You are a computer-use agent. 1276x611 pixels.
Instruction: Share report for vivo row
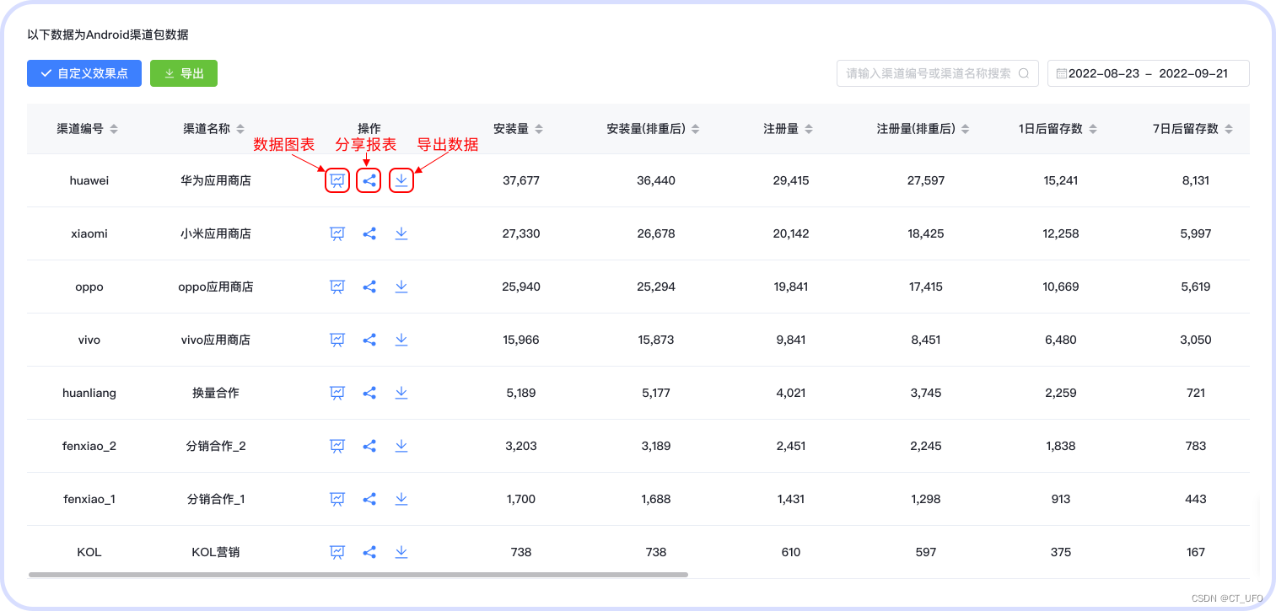click(369, 340)
